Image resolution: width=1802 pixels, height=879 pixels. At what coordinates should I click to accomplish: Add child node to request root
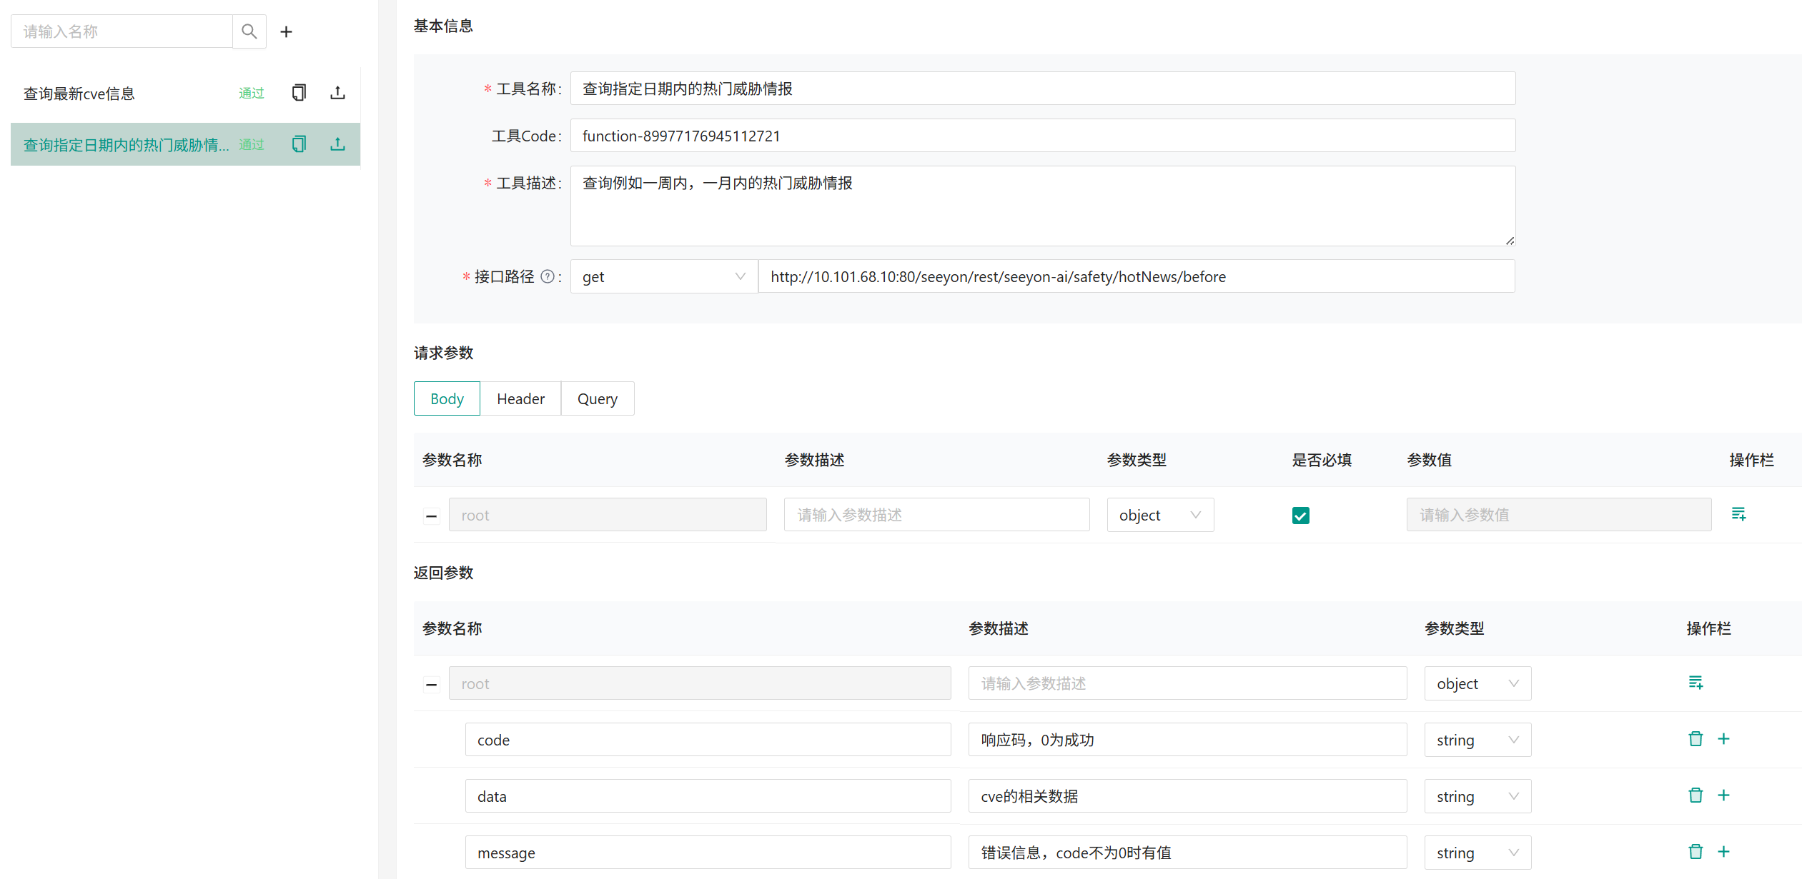[1738, 514]
